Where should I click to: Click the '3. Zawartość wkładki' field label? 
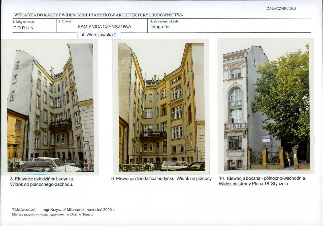pyautogui.click(x=165, y=21)
